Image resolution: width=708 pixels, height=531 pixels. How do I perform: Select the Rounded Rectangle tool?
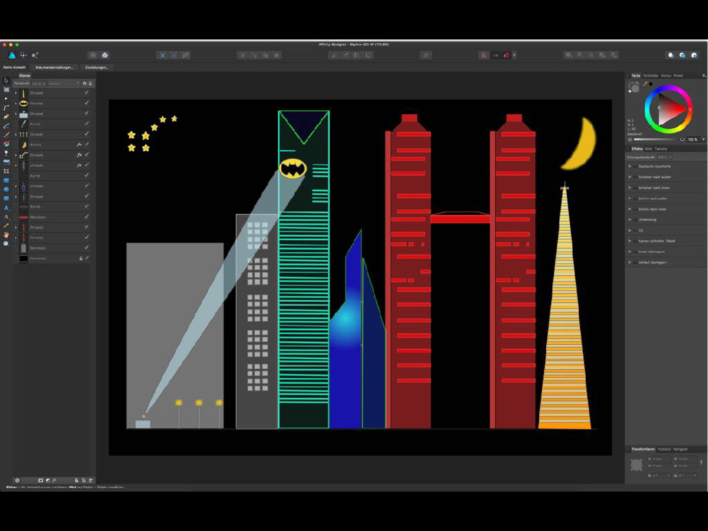pos(6,198)
